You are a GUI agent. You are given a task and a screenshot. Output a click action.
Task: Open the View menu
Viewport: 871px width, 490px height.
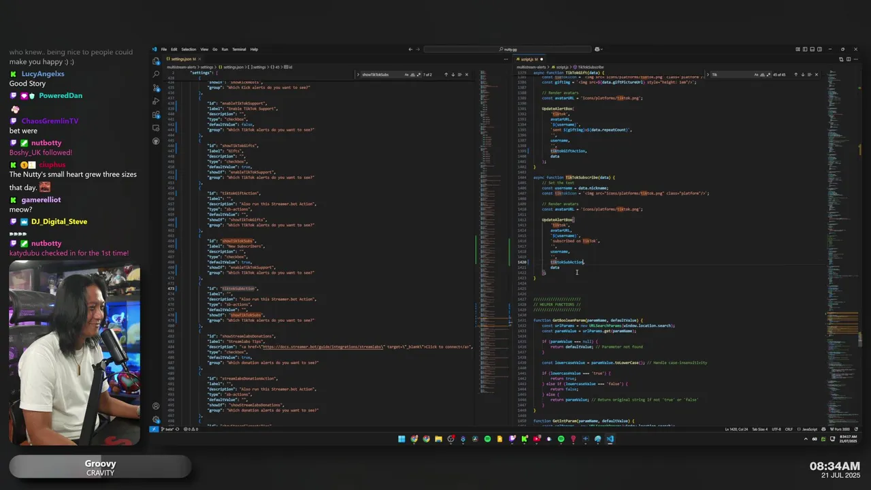pyautogui.click(x=204, y=49)
